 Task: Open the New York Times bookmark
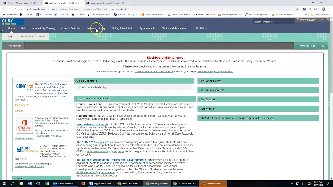(x=99, y=15)
